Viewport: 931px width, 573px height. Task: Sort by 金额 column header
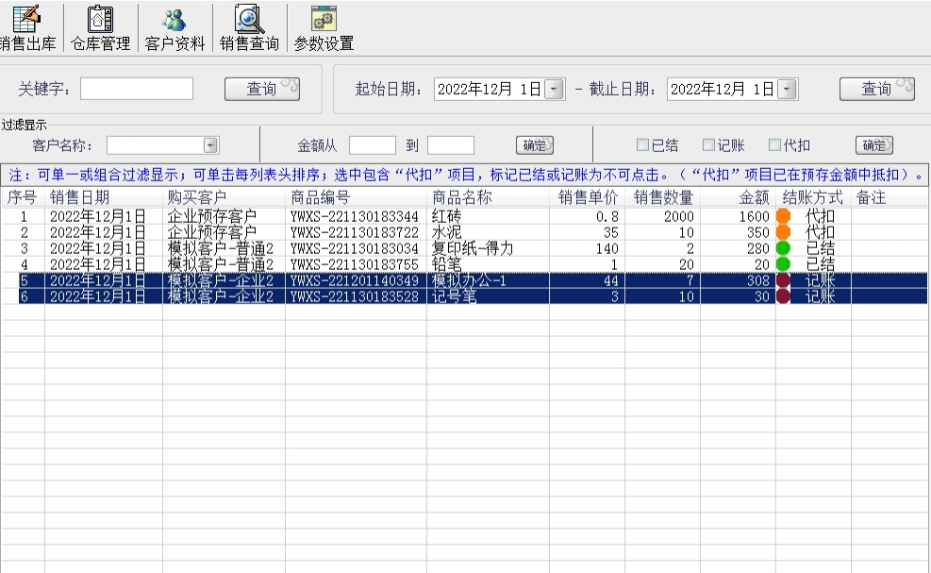coord(738,196)
